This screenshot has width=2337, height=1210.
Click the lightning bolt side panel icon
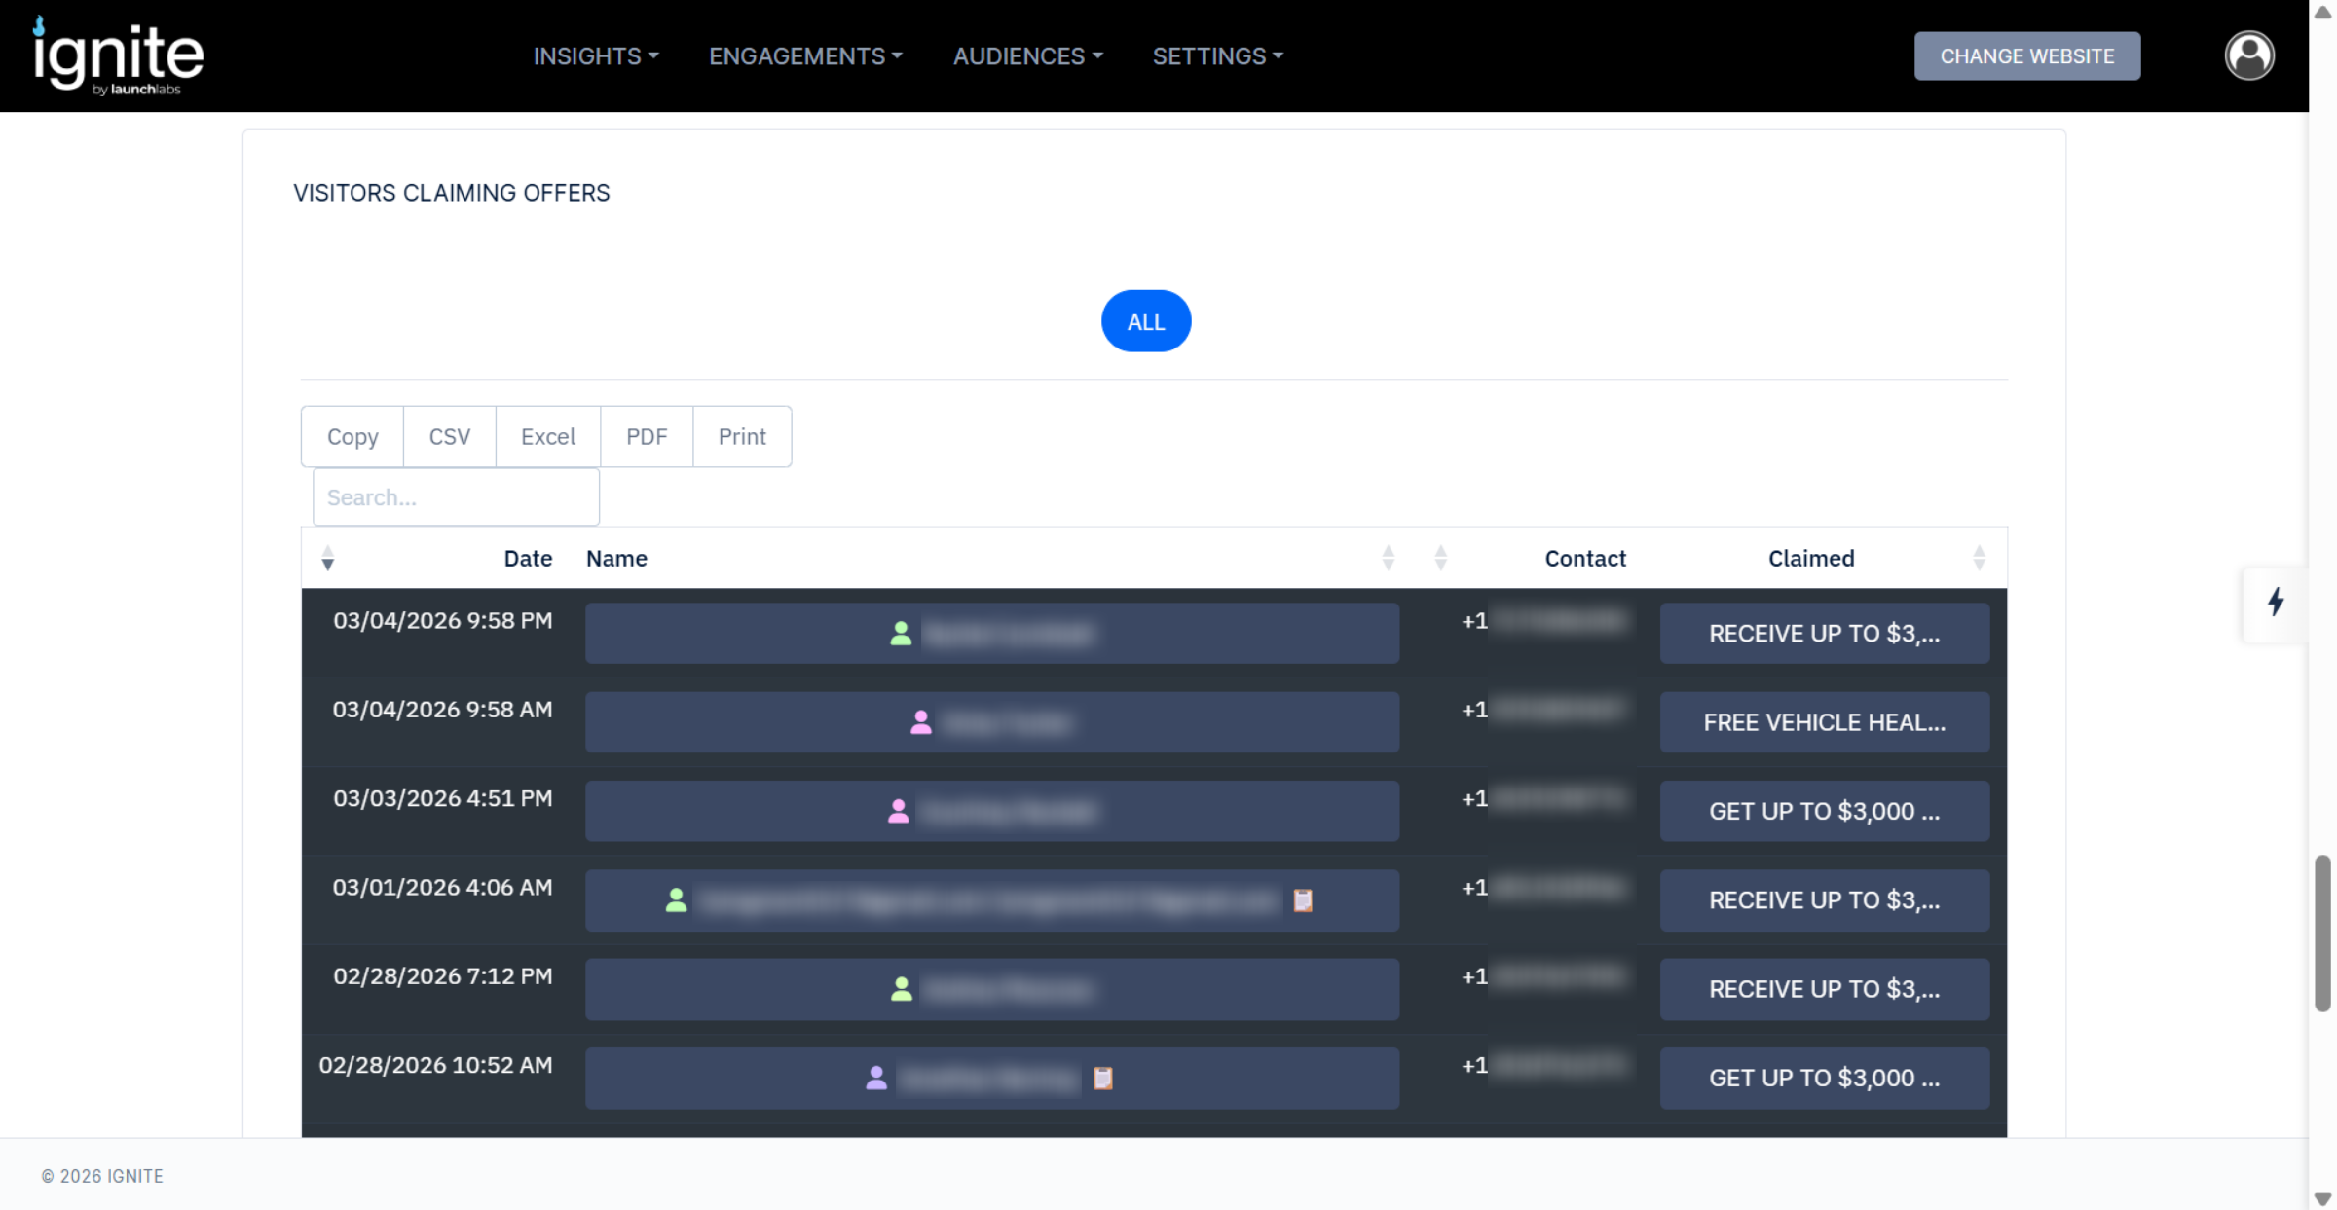[x=2275, y=602]
